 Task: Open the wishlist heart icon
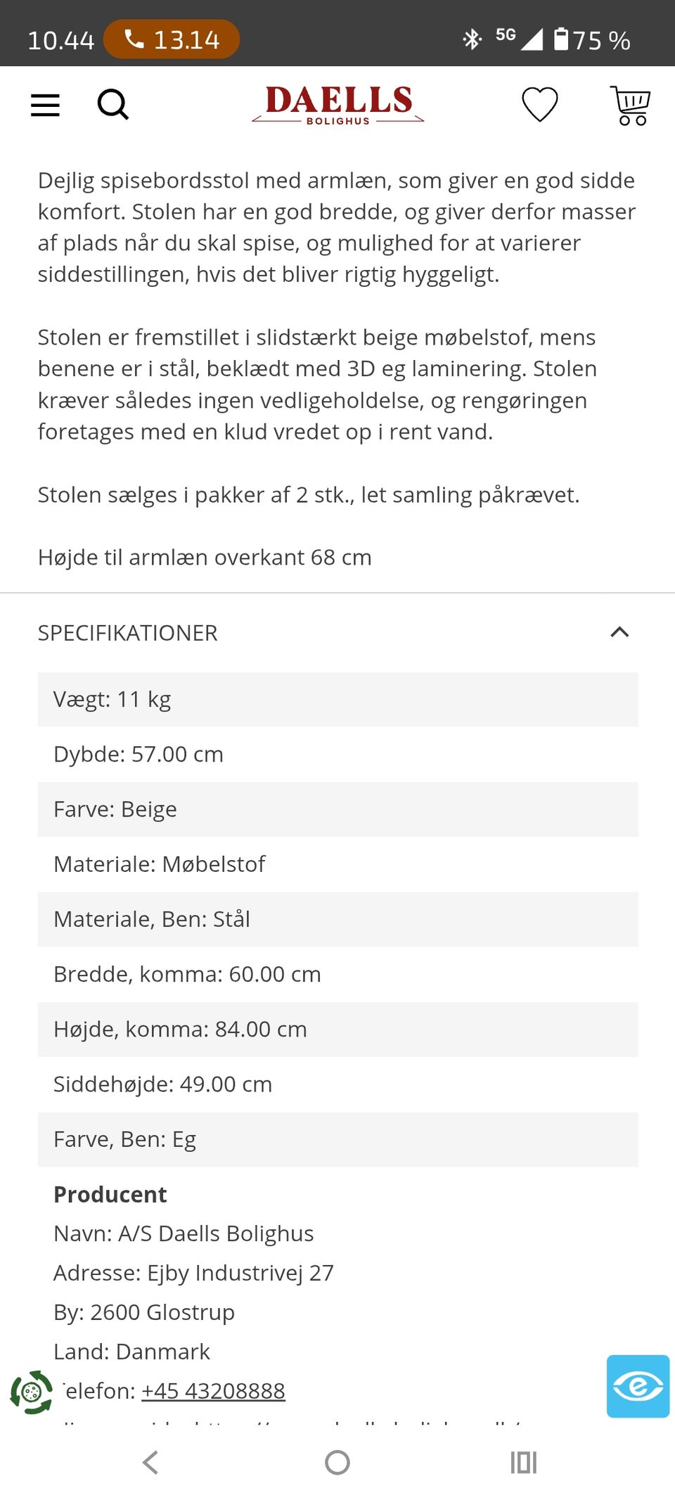pyautogui.click(x=539, y=105)
